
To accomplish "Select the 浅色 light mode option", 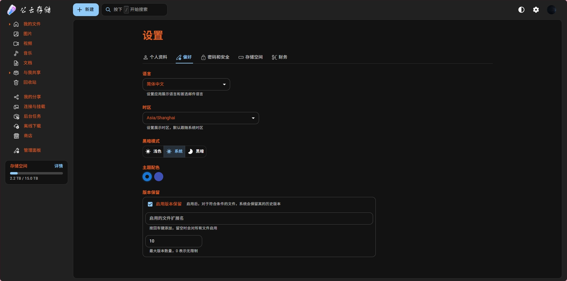I will [153, 151].
